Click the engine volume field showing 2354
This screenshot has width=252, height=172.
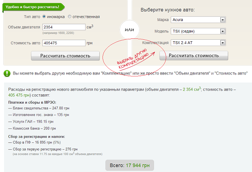pos(63,27)
